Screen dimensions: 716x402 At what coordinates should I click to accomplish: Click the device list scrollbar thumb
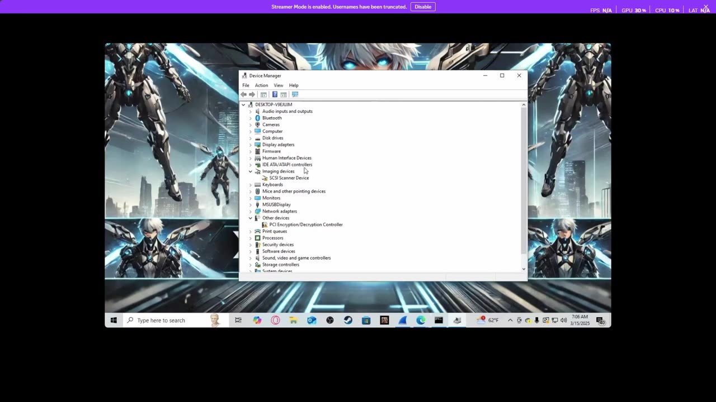(524, 181)
